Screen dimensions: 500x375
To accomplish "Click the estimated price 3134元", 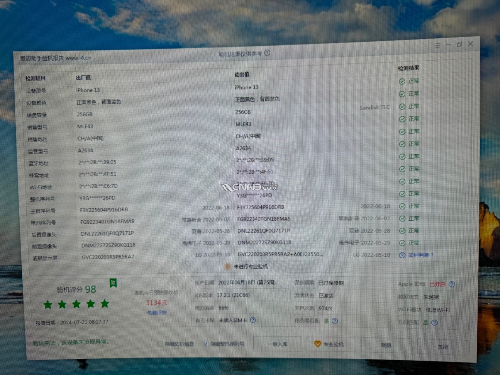I will point(157,303).
